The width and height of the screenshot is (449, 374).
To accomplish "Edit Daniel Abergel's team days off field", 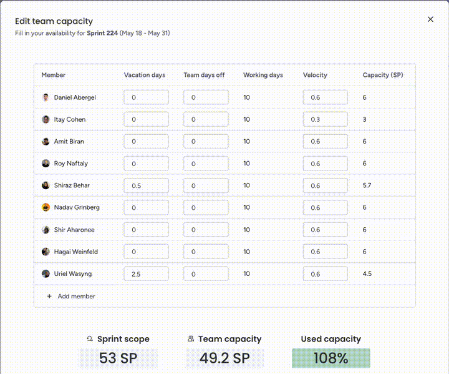I will 206,97.
